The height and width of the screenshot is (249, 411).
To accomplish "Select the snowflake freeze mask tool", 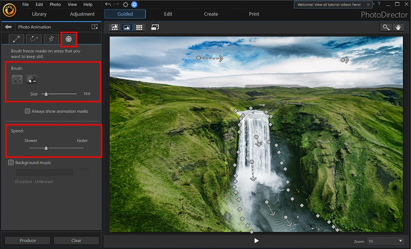I will [69, 39].
